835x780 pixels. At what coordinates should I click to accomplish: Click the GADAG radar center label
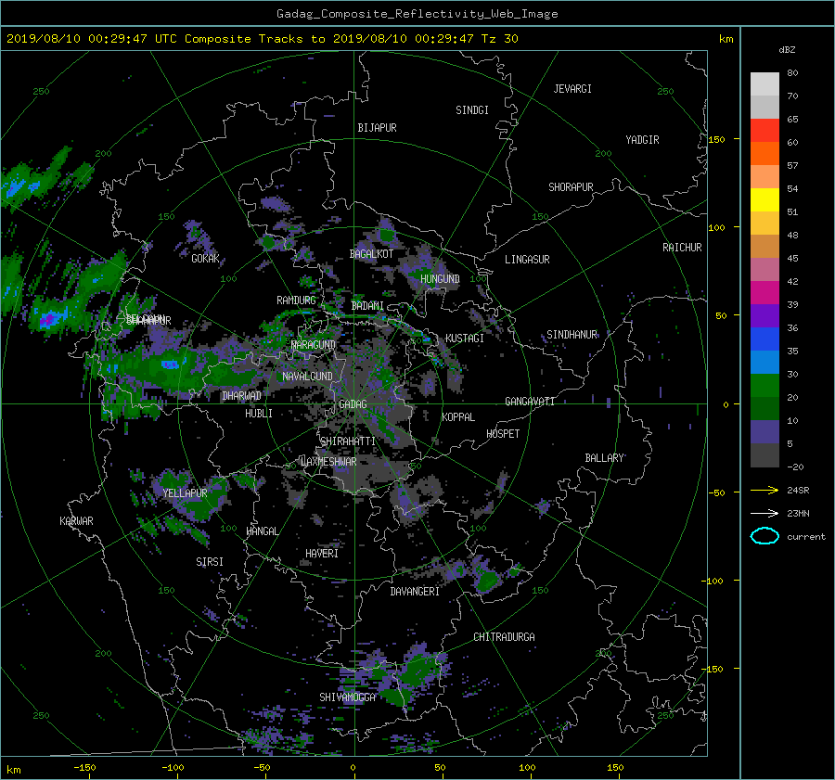353,404
